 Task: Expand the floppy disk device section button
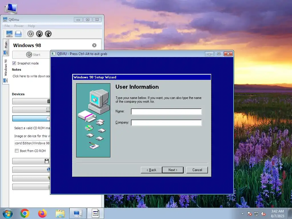pyautogui.click(x=31, y=161)
